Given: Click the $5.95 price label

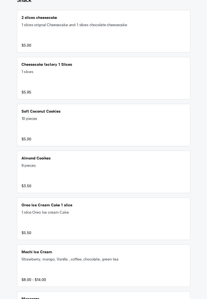Looking at the screenshot, I should (26, 92).
